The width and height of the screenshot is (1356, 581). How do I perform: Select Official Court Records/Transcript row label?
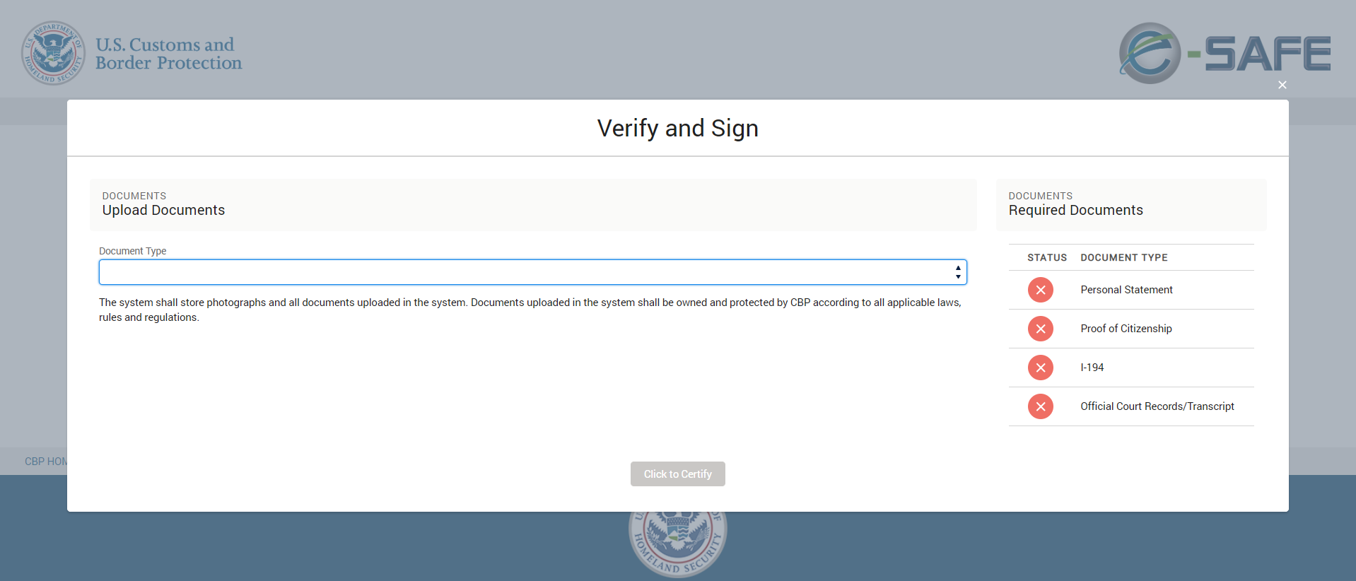coord(1157,406)
